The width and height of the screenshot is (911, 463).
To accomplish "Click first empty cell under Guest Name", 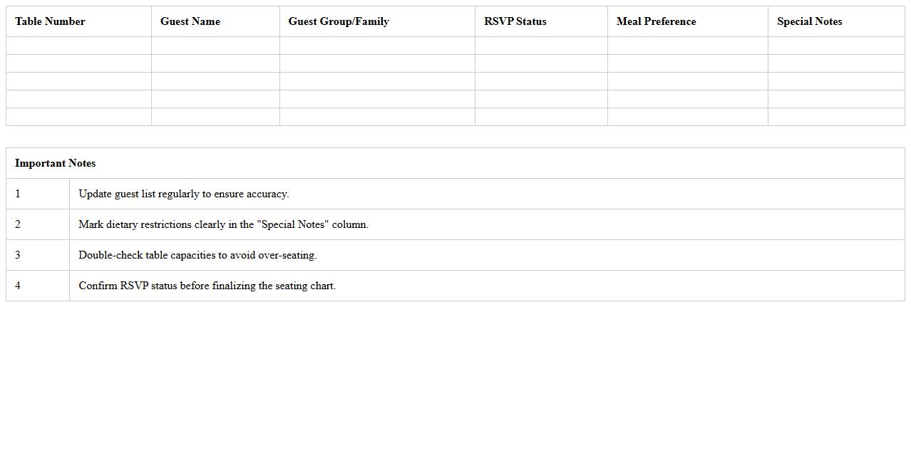I will click(x=215, y=46).
